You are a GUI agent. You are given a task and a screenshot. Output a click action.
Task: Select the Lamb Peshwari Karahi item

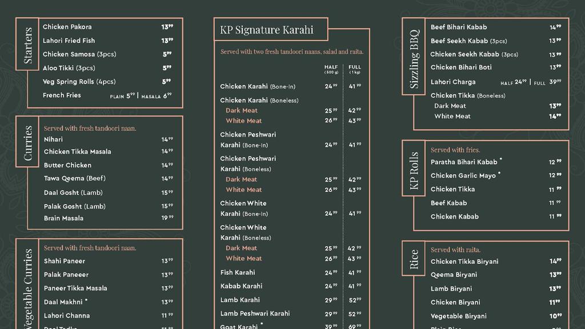(255, 314)
